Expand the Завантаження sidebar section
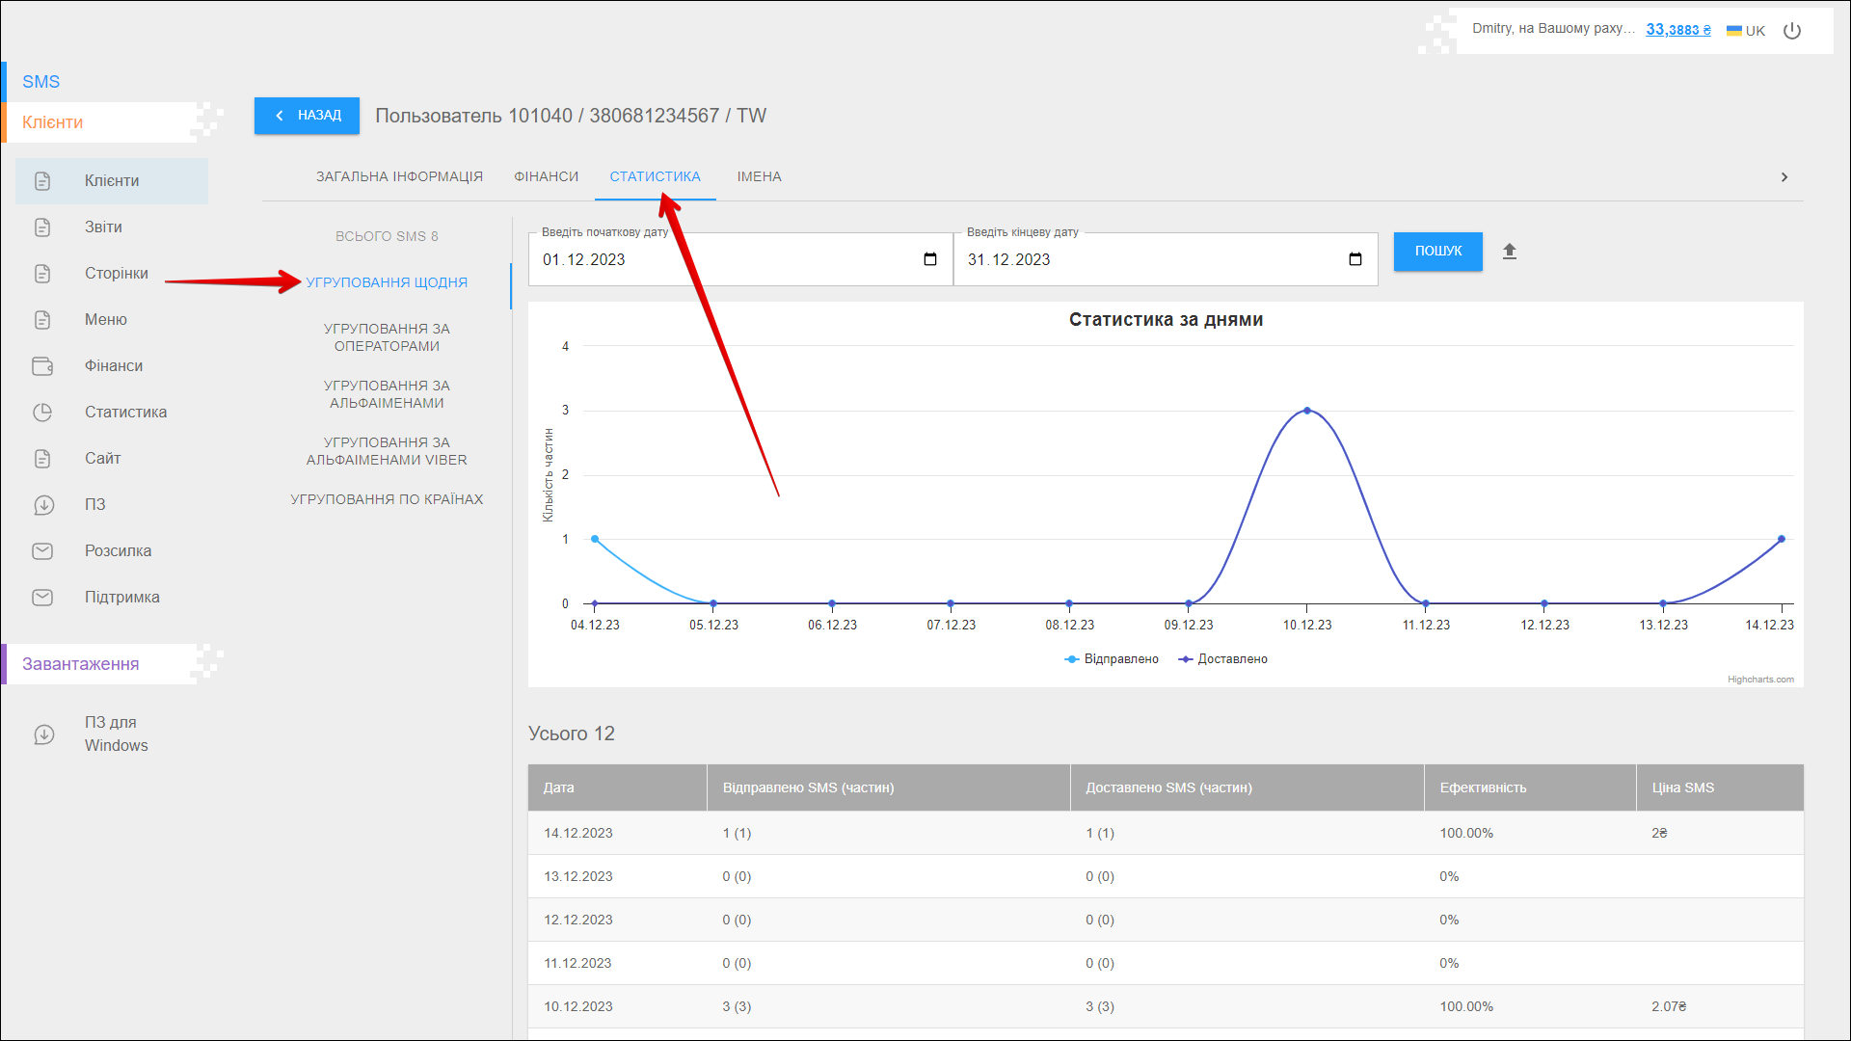Image resolution: width=1851 pixels, height=1041 pixels. tap(81, 664)
